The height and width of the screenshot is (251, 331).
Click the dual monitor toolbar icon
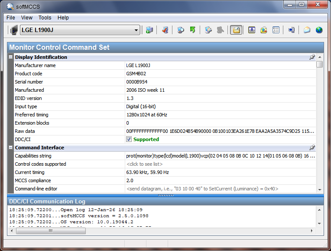pos(292,30)
